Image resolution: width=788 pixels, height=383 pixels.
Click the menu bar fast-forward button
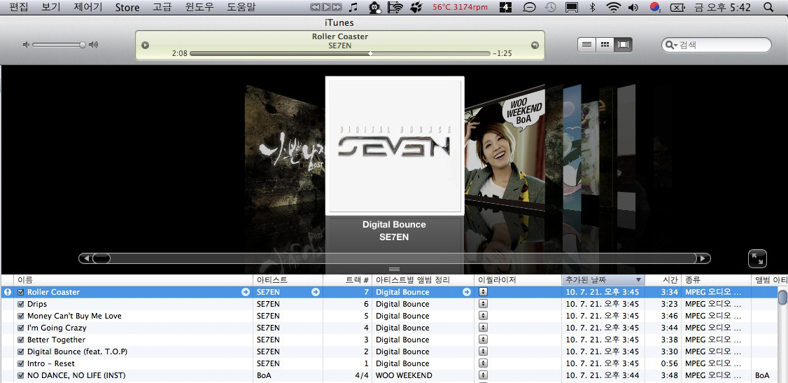point(337,7)
